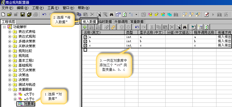Expand the a大于0 rule node
The image size is (232, 107).
15,94
